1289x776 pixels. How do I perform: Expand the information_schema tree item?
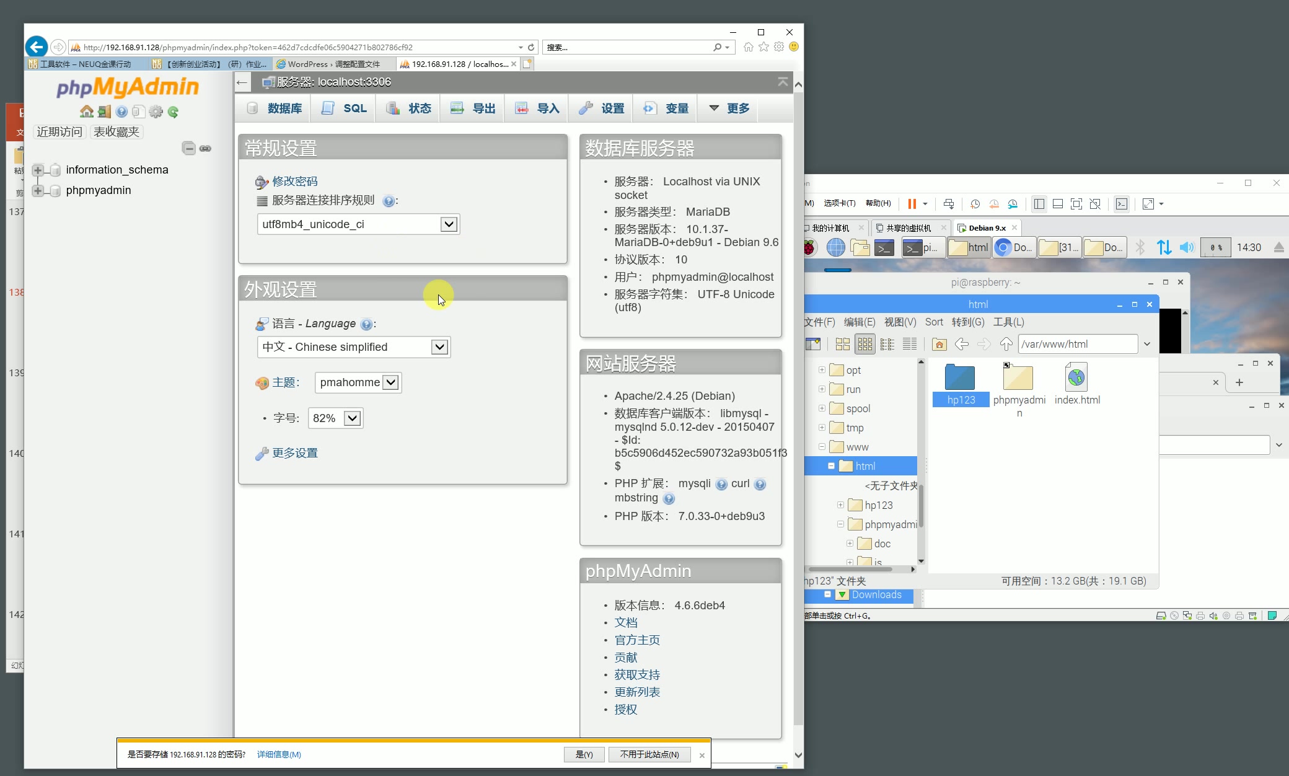(x=37, y=169)
